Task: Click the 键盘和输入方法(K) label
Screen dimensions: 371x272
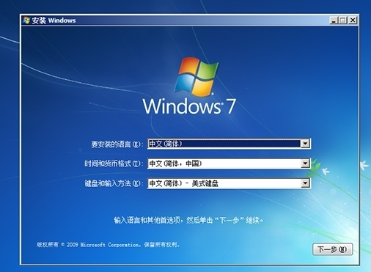Action: point(114,183)
